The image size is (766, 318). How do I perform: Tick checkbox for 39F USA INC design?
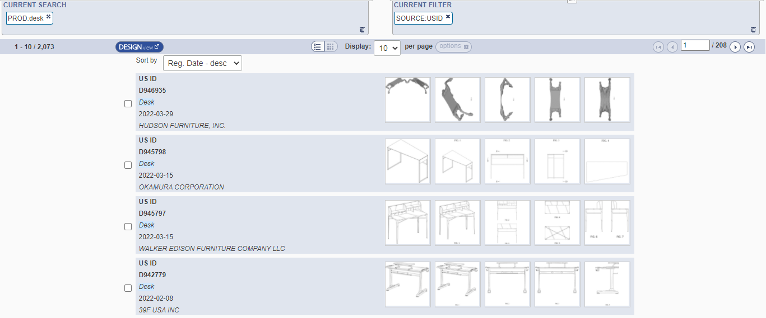128,288
